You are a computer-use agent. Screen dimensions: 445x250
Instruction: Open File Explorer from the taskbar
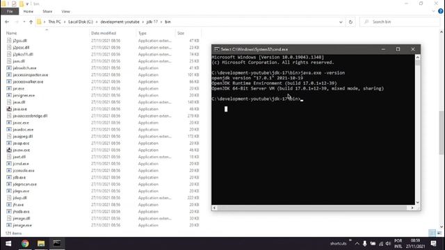pos(41,244)
